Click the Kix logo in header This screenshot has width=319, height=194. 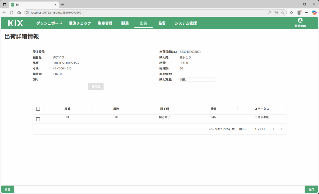[16, 23]
